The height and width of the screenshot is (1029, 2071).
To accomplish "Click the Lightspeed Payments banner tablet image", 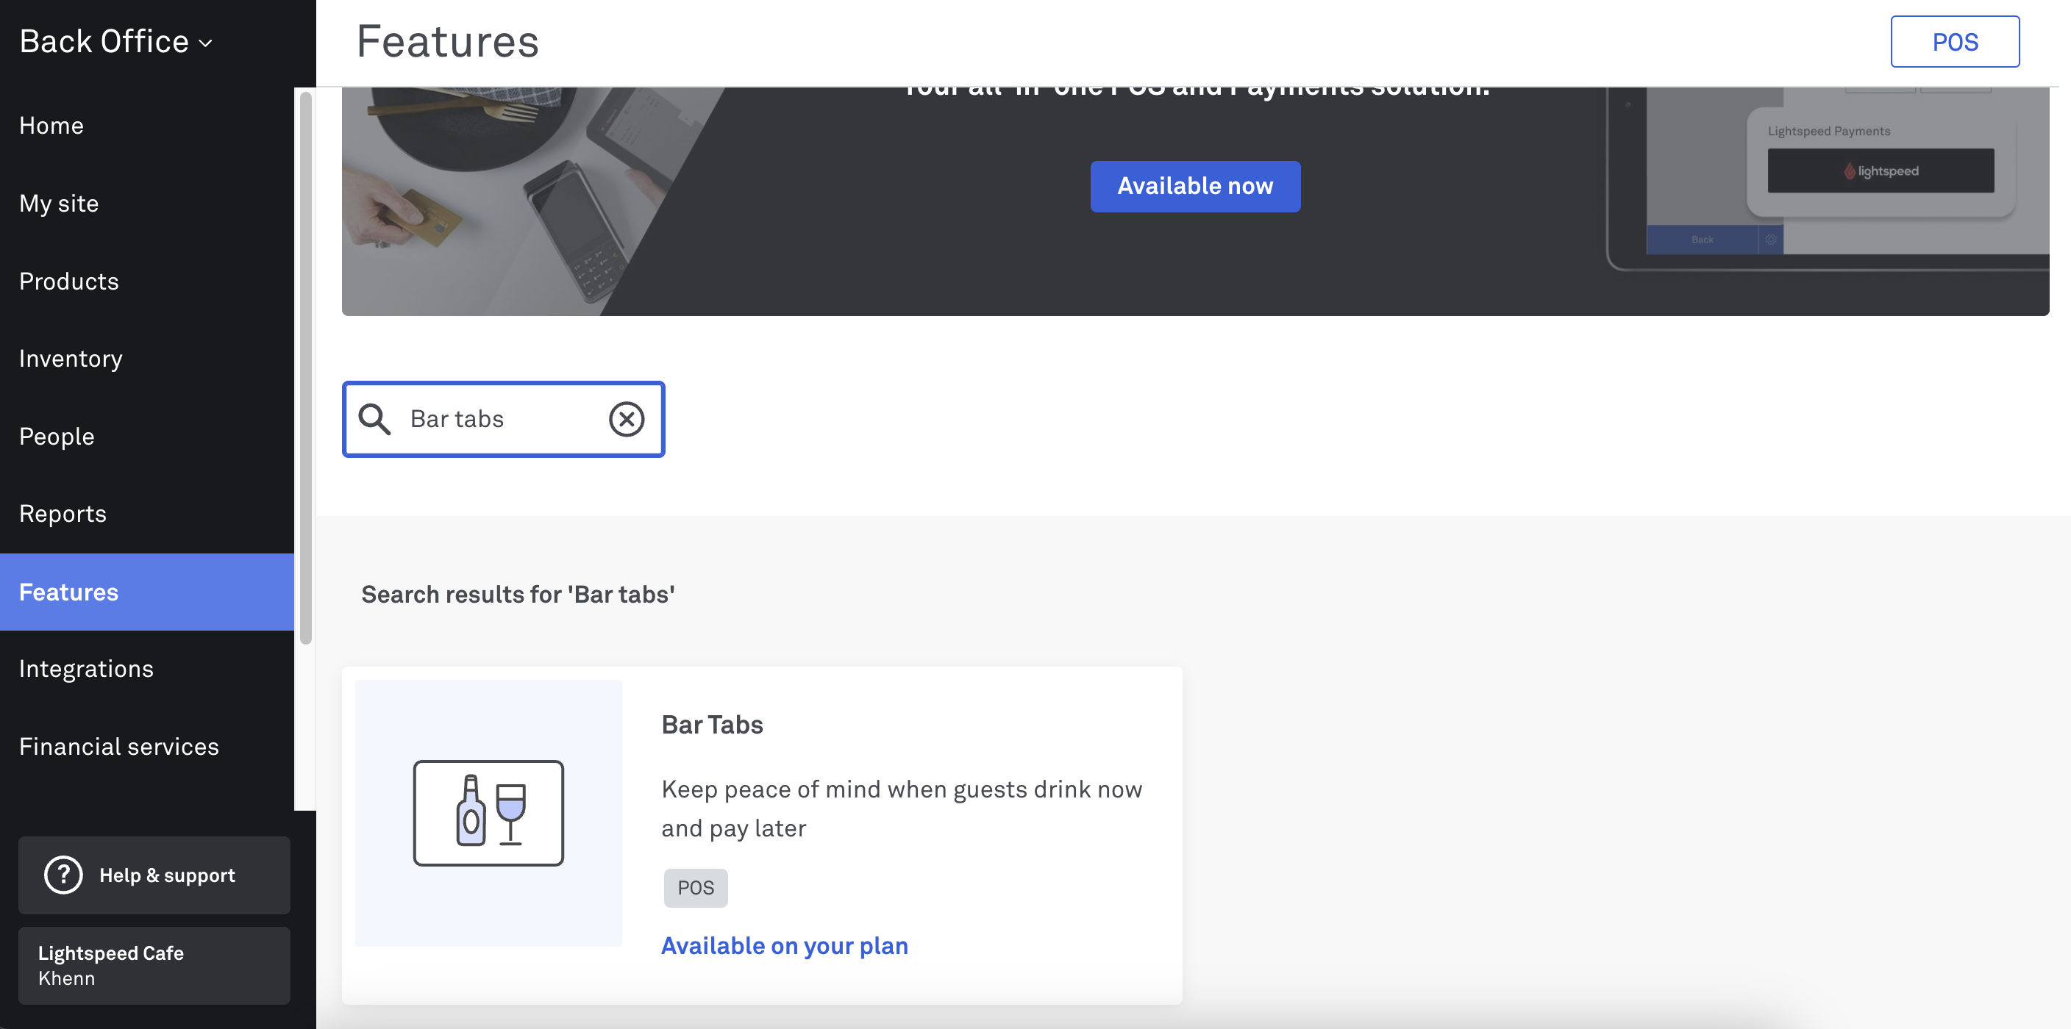I will pos(1827,179).
